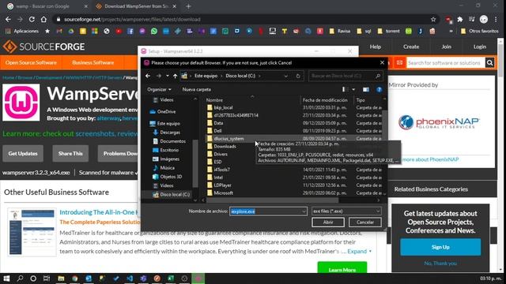Open the Aplicaciones apps shortcut

click(22, 32)
